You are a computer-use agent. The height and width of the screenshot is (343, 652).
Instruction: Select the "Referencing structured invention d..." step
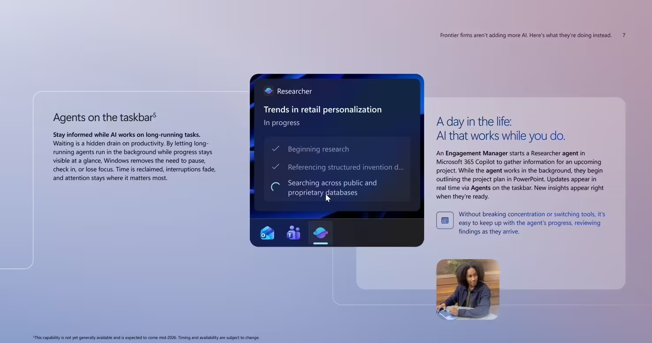tap(346, 167)
